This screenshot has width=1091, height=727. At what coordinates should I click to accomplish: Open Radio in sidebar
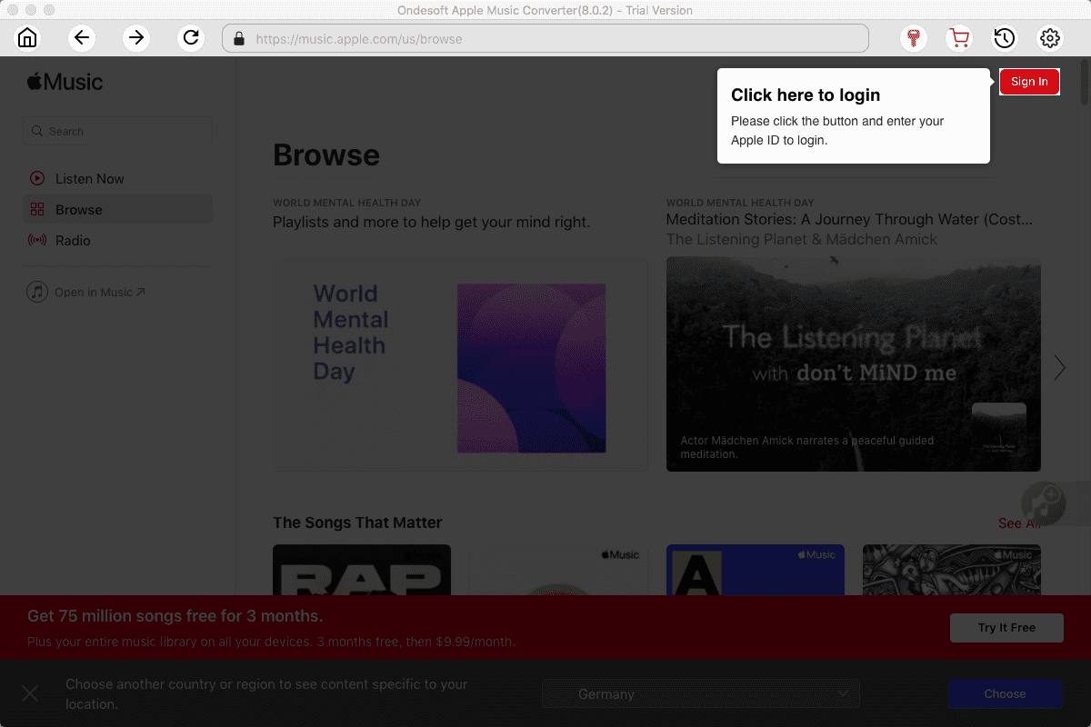pyautogui.click(x=118, y=241)
